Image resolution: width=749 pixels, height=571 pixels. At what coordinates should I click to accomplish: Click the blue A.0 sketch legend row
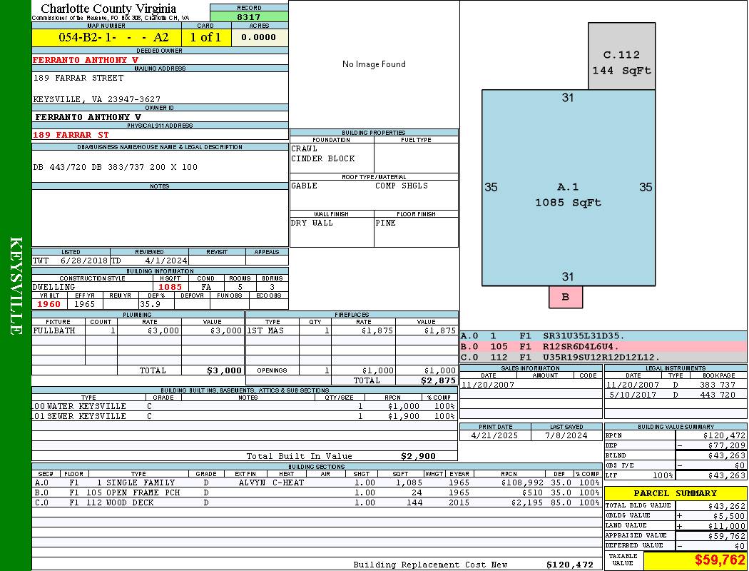[603, 335]
